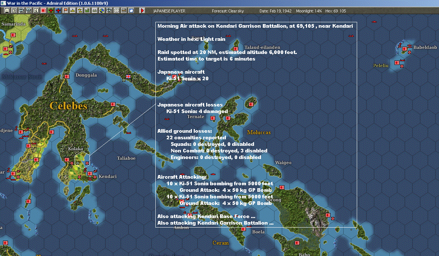Click 'Ki-51 Sonia: 4 damaged' loss line
439x256 pixels.
coord(197,111)
